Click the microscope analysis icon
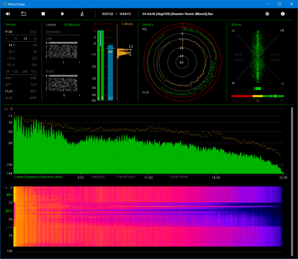Screen dimensions: 298x259 82,14
